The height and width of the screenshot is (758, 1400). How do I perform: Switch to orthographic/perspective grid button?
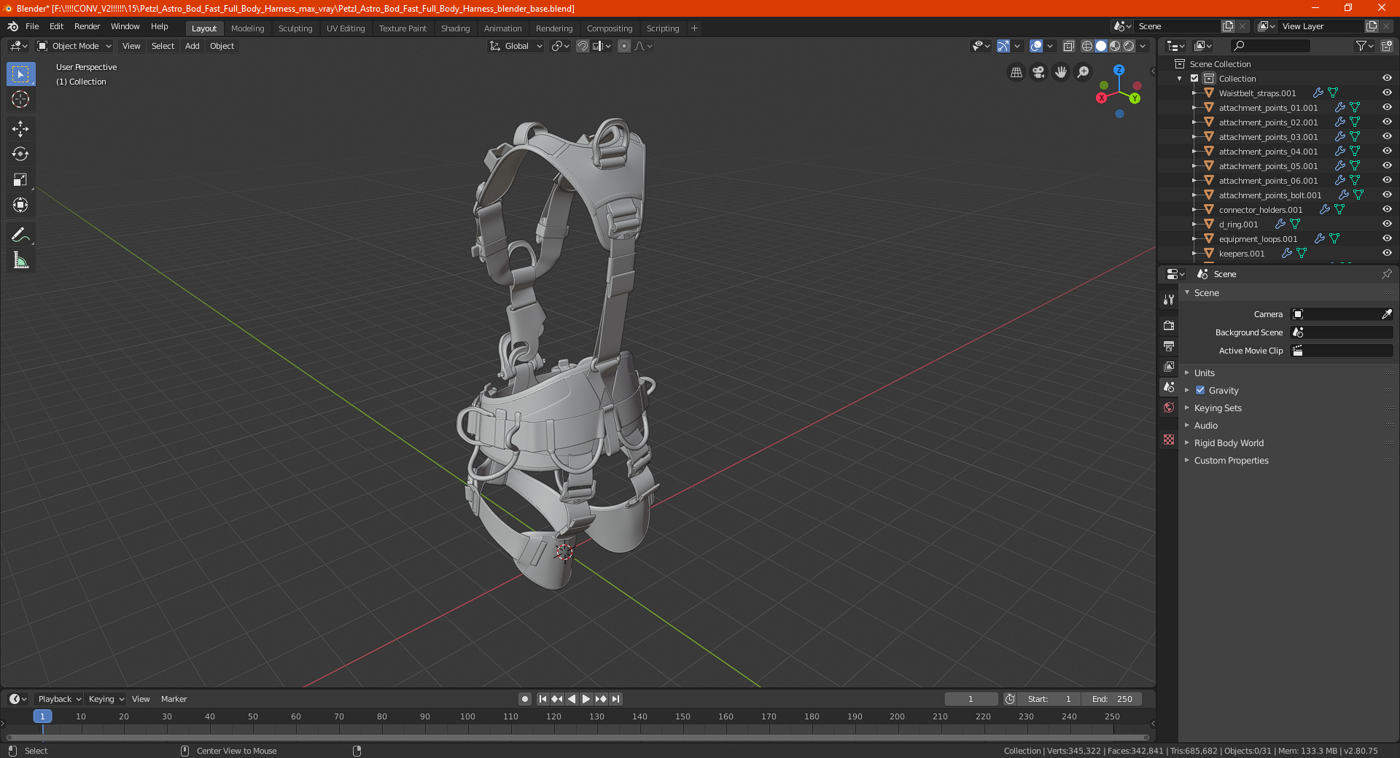pos(1016,72)
